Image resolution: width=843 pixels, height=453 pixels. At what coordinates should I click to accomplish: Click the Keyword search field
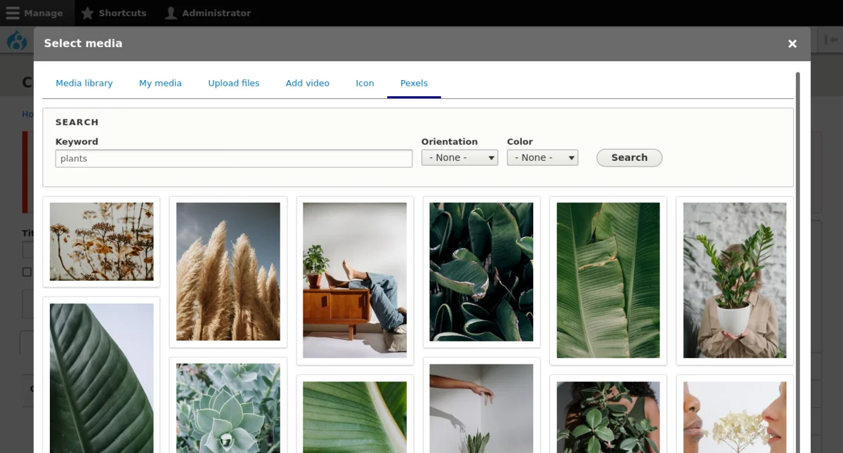tap(234, 159)
